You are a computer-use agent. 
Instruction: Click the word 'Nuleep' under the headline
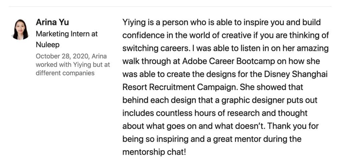pos(47,45)
